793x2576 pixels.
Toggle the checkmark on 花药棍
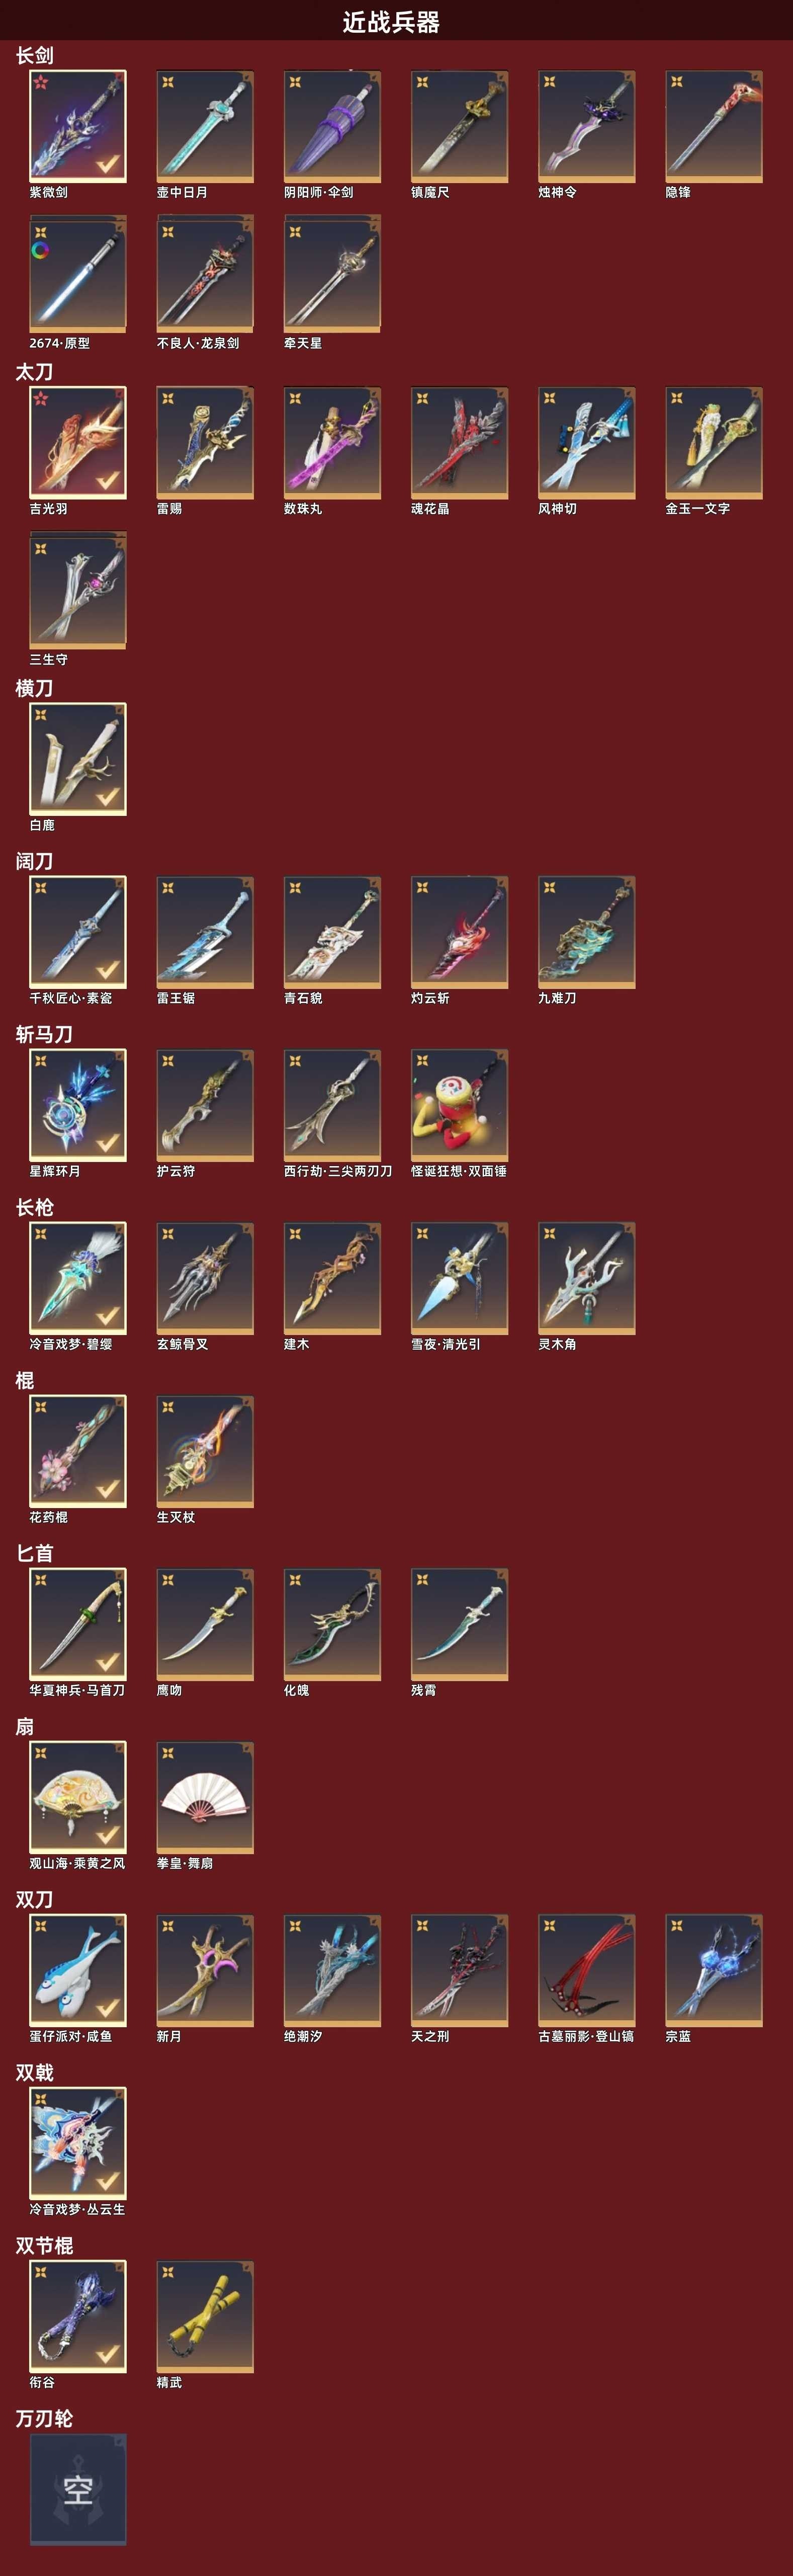tap(107, 1488)
